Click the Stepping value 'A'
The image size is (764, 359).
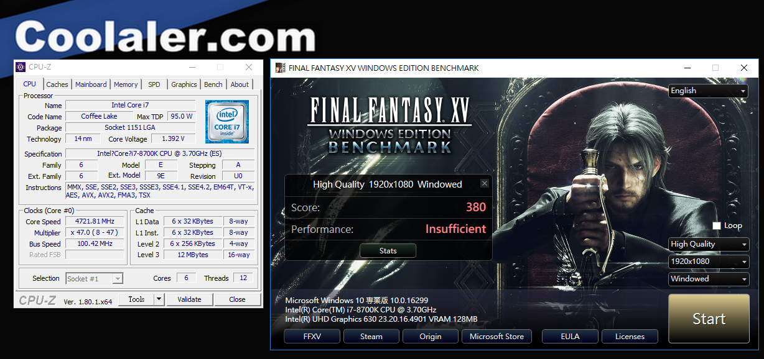point(238,165)
